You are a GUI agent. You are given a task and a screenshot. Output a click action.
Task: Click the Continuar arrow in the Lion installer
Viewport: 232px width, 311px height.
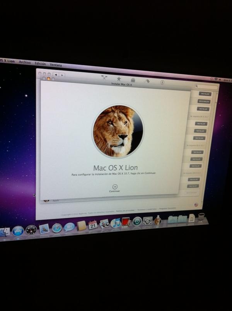pyautogui.click(x=115, y=187)
